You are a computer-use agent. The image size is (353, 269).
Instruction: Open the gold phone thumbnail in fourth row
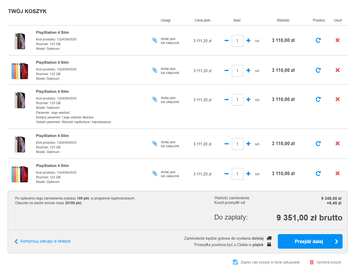point(20,144)
